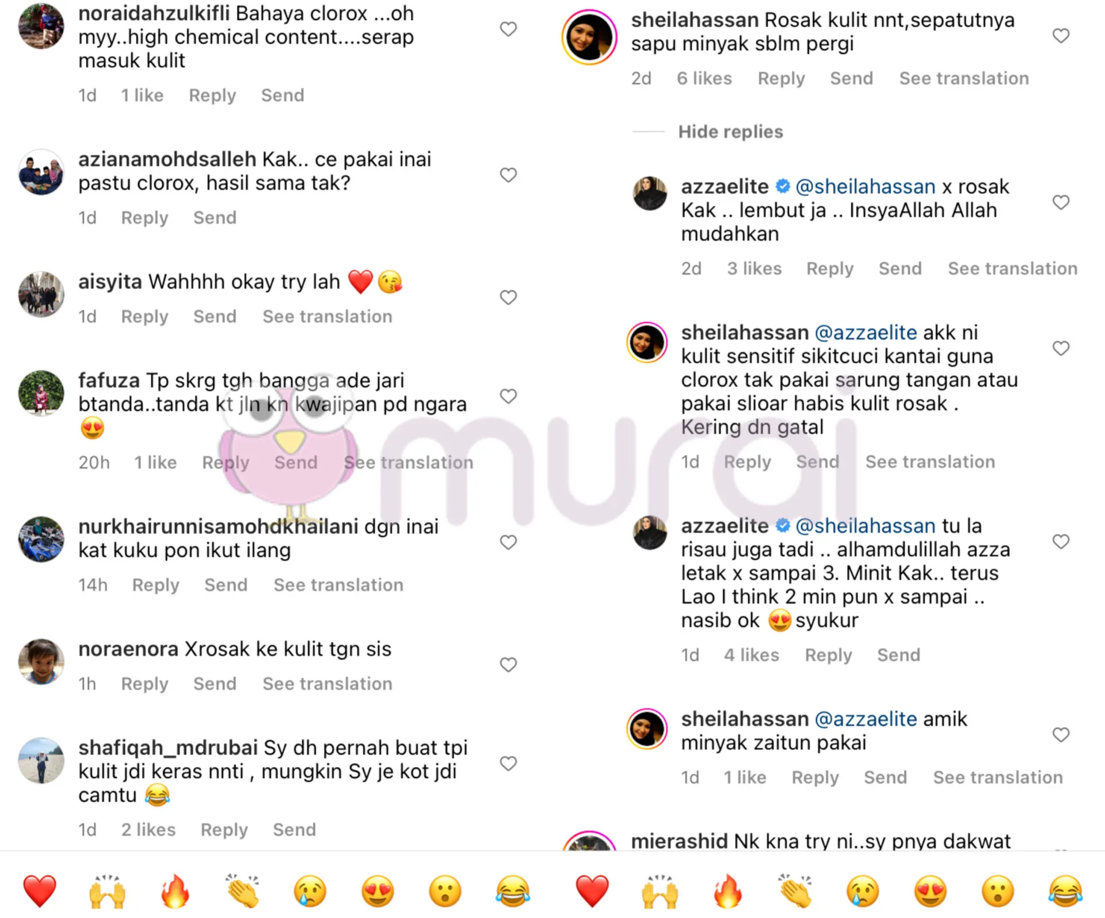Toggle like on fafuza's comment
The image size is (1105, 918).
click(x=508, y=396)
